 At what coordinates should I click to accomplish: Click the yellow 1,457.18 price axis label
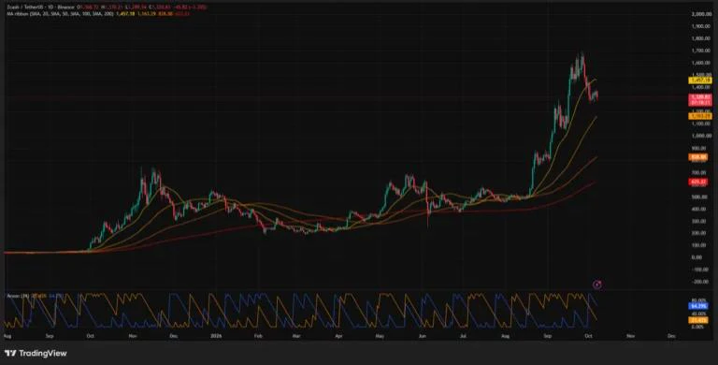pos(700,80)
